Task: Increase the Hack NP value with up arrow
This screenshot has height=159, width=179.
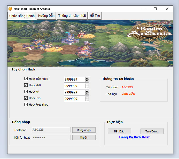Action: (87, 91)
